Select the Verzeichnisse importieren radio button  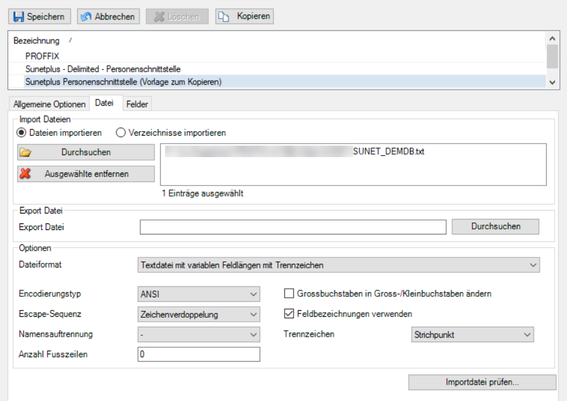[x=120, y=133]
